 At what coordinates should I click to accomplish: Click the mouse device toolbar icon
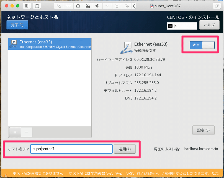(117, 6)
